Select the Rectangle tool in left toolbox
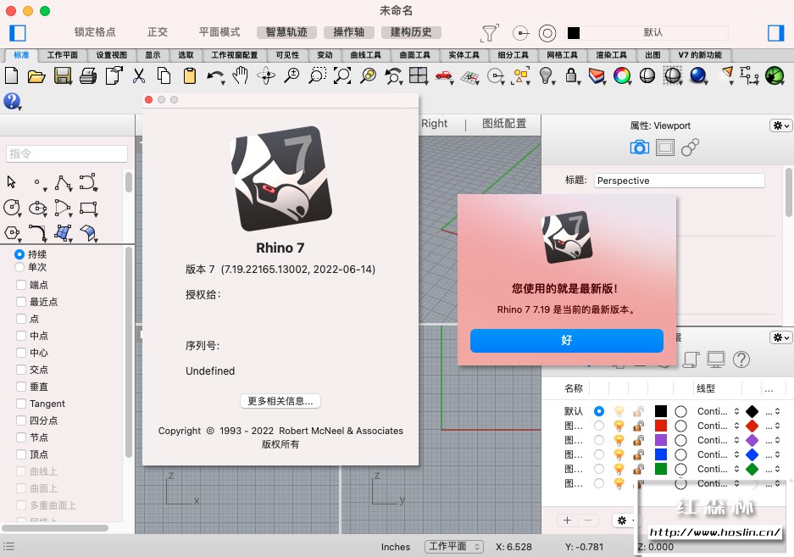This screenshot has width=794, height=557. [x=89, y=209]
